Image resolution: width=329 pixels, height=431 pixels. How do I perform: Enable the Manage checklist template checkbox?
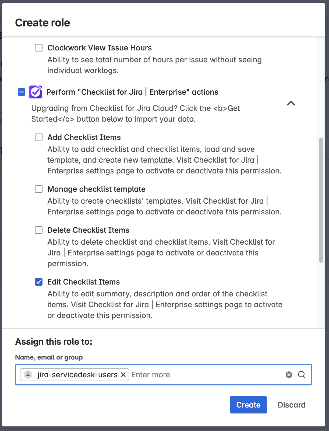pos(39,189)
